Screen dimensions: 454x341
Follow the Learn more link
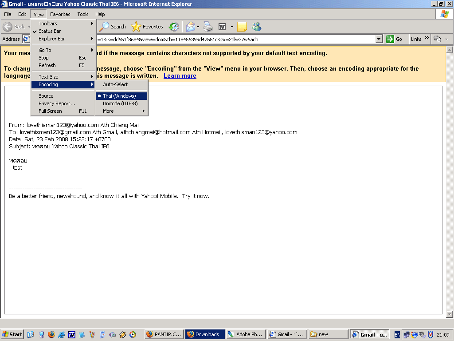click(x=180, y=75)
